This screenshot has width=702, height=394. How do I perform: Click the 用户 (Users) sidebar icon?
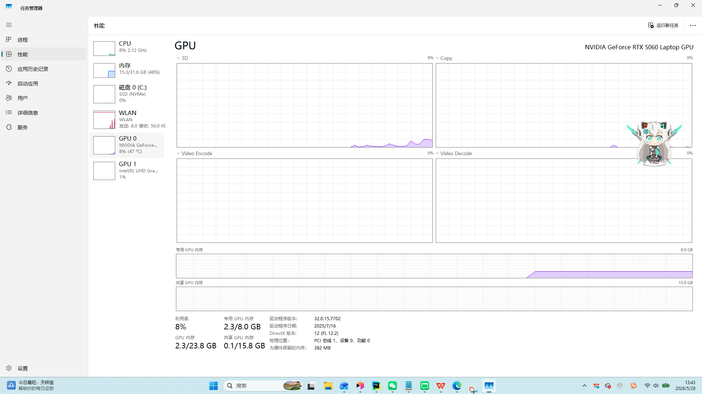coord(9,98)
